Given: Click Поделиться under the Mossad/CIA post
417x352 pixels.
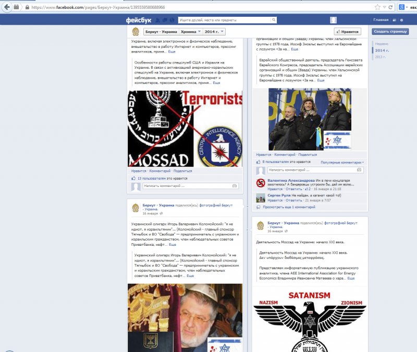Looking at the screenshot, I should tap(183, 171).
